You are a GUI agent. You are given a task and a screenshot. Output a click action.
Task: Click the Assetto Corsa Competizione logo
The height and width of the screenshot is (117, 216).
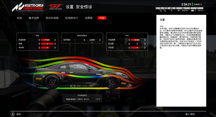point(28,7)
